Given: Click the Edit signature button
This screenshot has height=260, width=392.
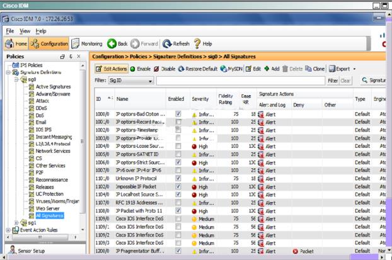Looking at the screenshot, I should (x=253, y=69).
